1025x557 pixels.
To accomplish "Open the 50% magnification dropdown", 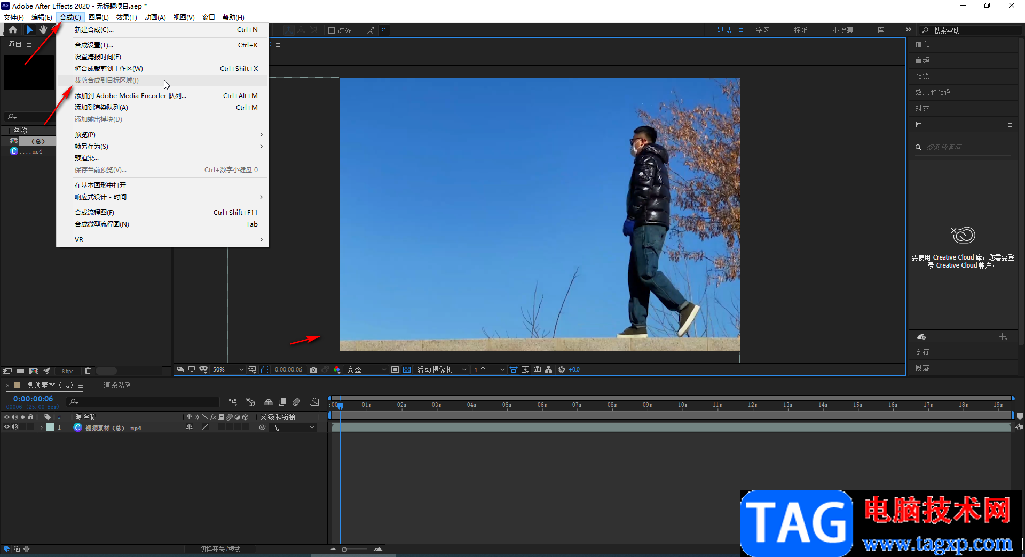I will 228,369.
